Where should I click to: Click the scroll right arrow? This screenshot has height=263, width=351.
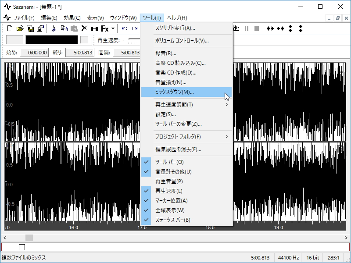(346, 238)
